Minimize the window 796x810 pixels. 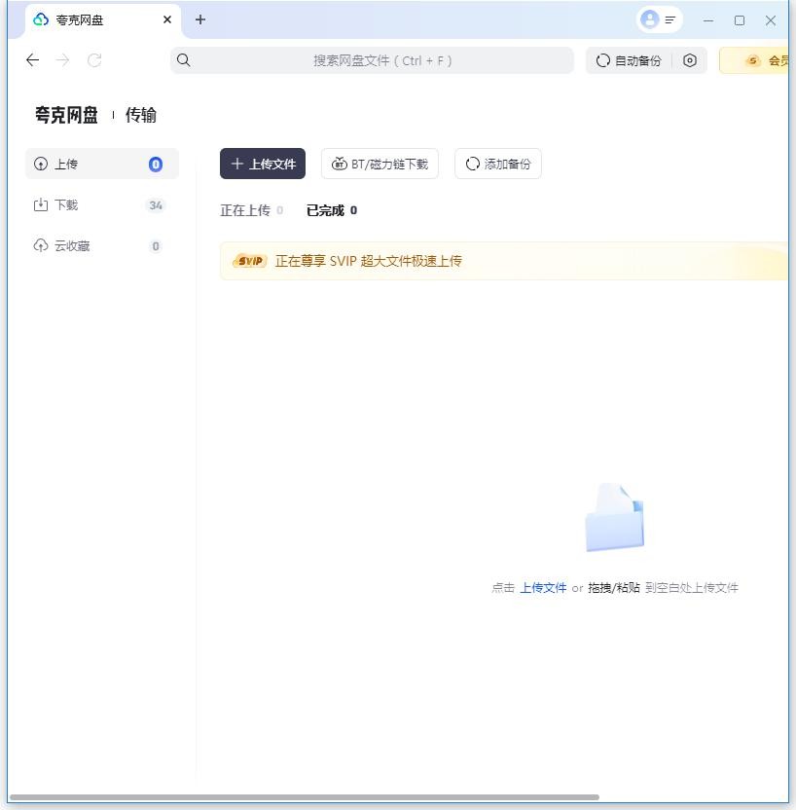(708, 20)
